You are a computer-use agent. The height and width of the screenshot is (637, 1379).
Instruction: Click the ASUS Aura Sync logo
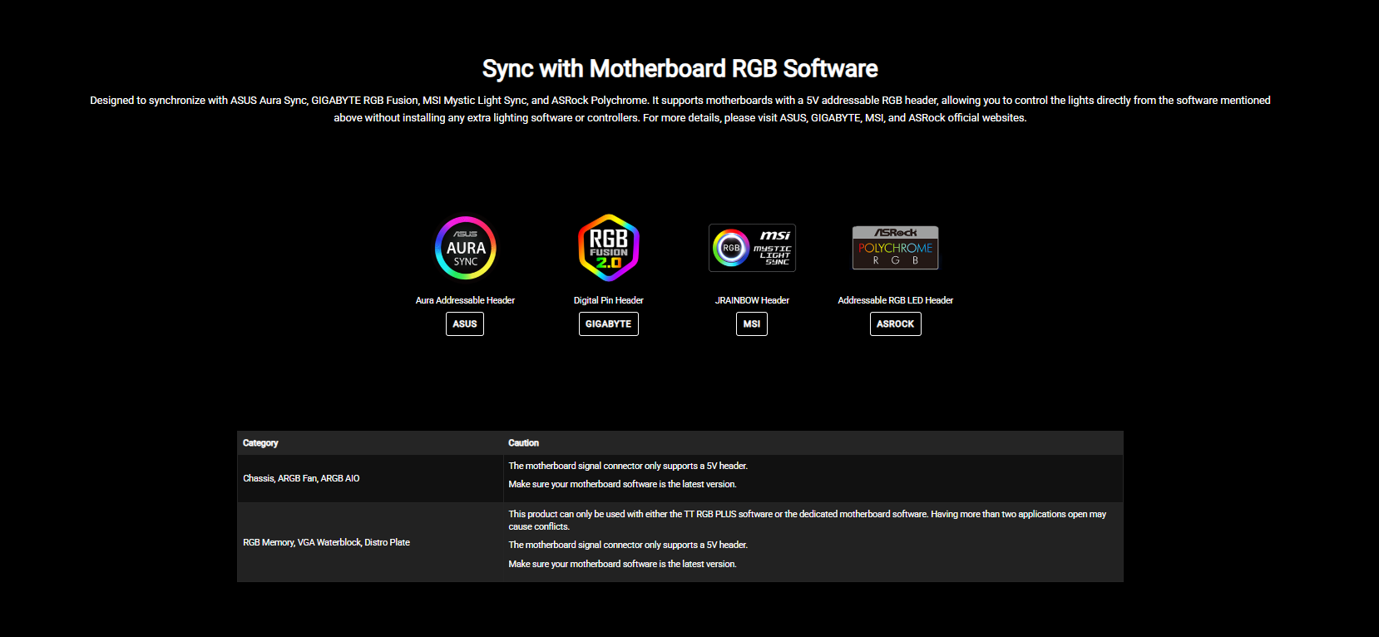(465, 248)
